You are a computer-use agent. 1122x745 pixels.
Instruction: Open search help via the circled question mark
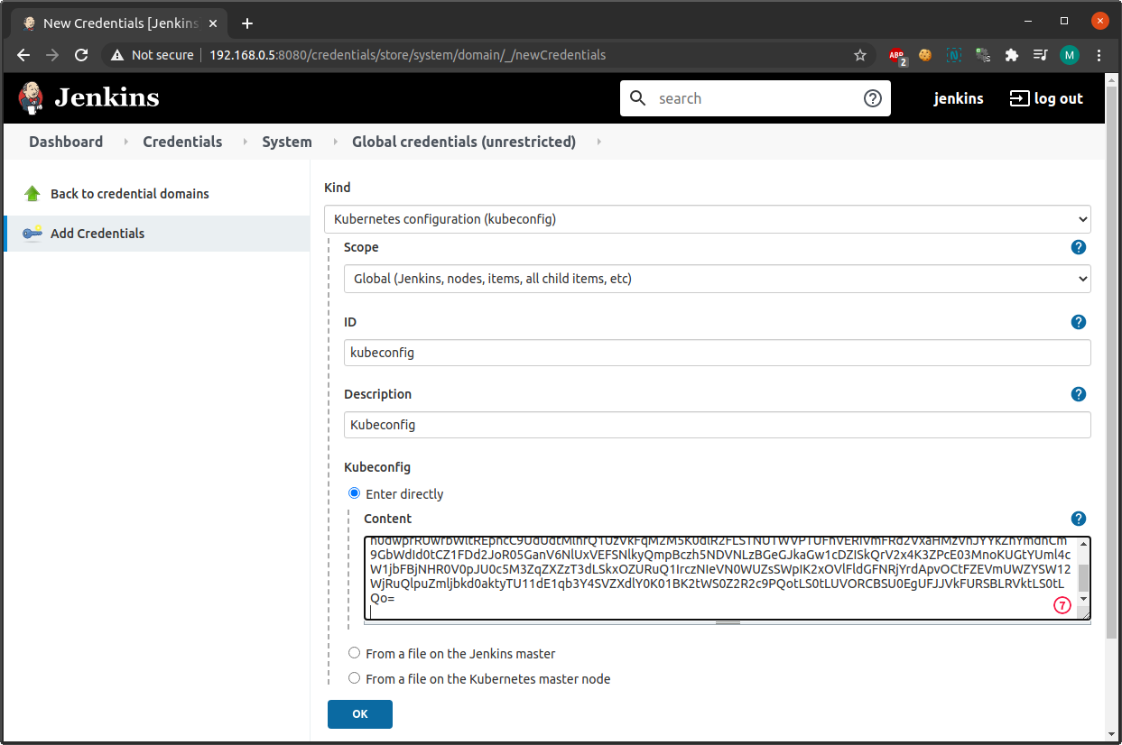coord(872,97)
